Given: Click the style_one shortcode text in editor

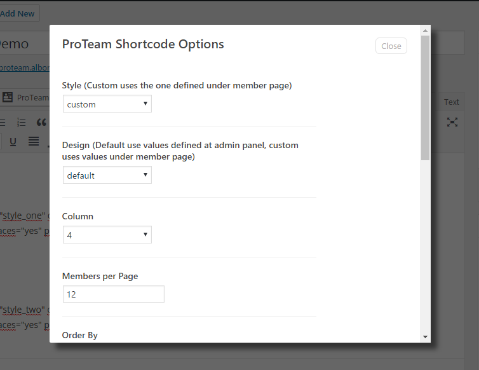Looking at the screenshot, I should pyautogui.click(x=23, y=216).
